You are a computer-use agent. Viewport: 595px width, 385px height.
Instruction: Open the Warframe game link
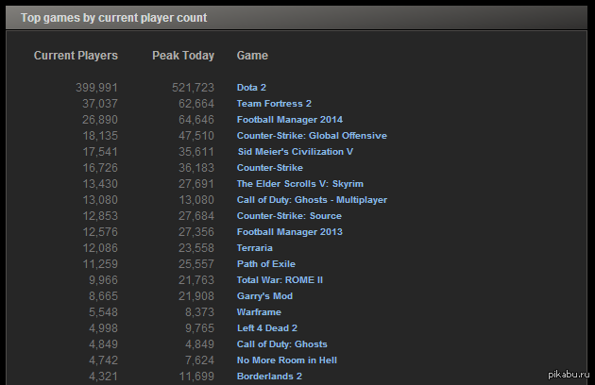[259, 312]
